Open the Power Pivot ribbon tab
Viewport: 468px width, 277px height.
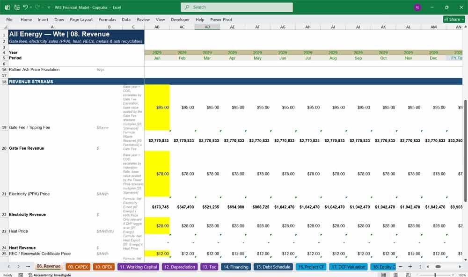(221, 19)
